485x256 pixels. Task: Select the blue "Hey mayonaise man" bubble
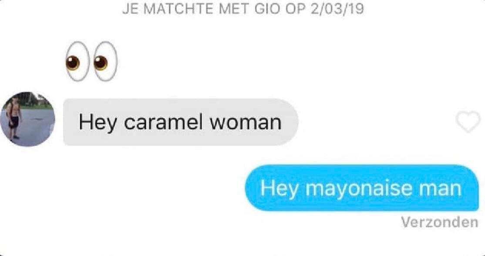pyautogui.click(x=362, y=188)
